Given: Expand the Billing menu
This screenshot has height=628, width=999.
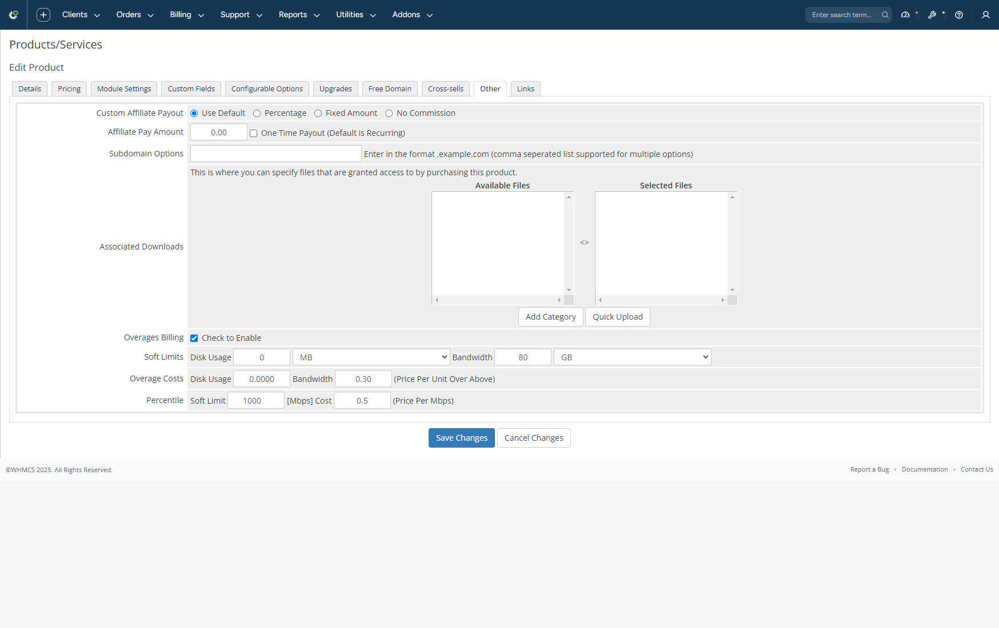Looking at the screenshot, I should tap(187, 15).
